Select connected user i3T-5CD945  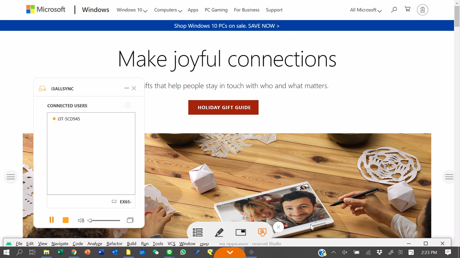(x=69, y=119)
